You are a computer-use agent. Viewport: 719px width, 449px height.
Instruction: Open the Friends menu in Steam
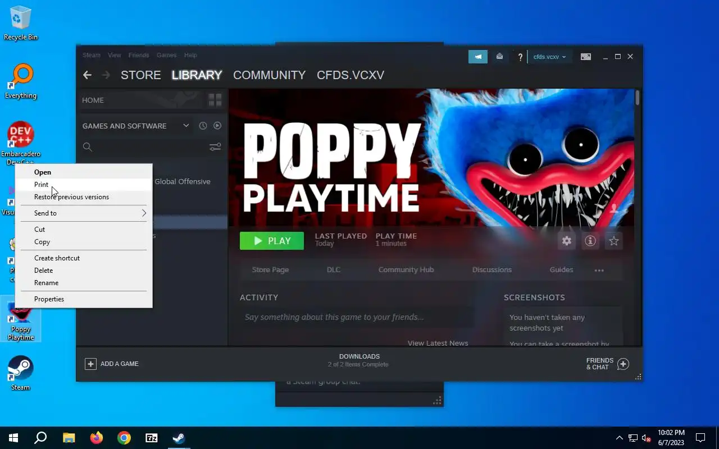pos(139,55)
